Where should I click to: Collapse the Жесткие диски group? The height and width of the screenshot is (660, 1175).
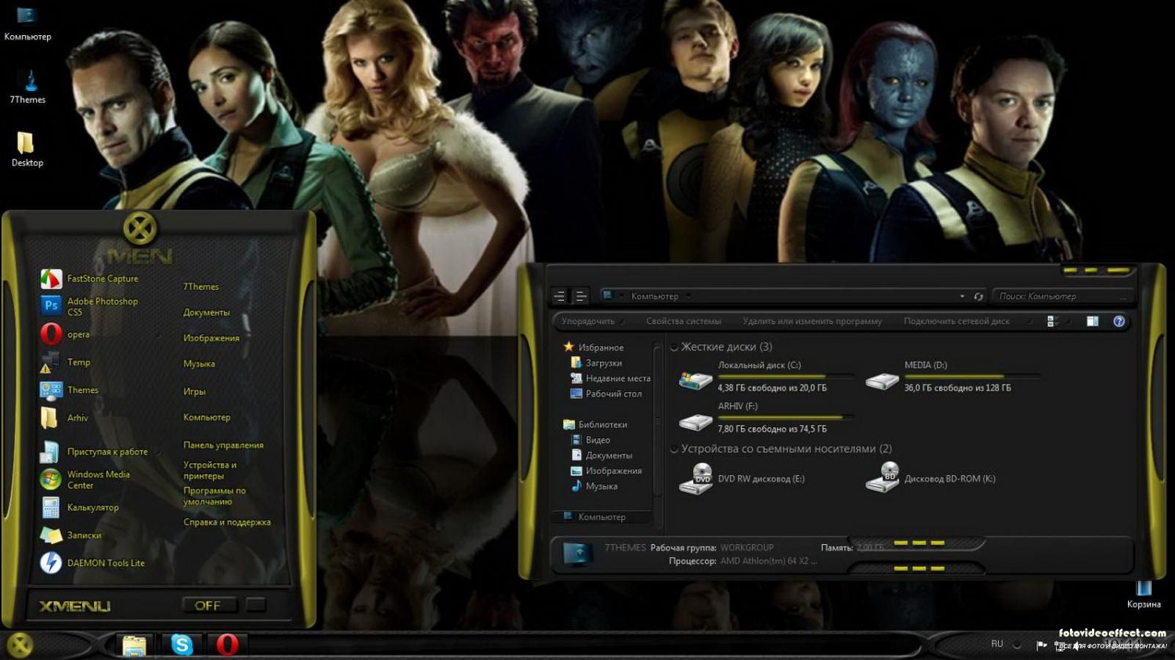tap(674, 347)
